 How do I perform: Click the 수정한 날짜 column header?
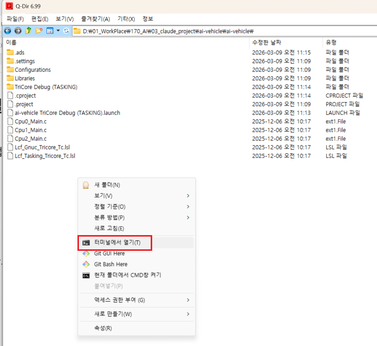pos(267,43)
